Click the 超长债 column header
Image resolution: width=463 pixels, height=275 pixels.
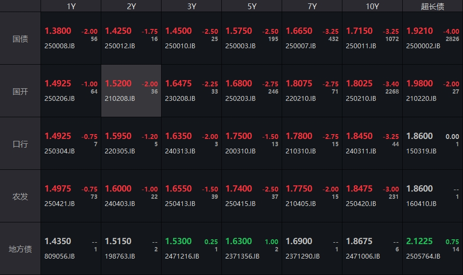tap(433, 6)
